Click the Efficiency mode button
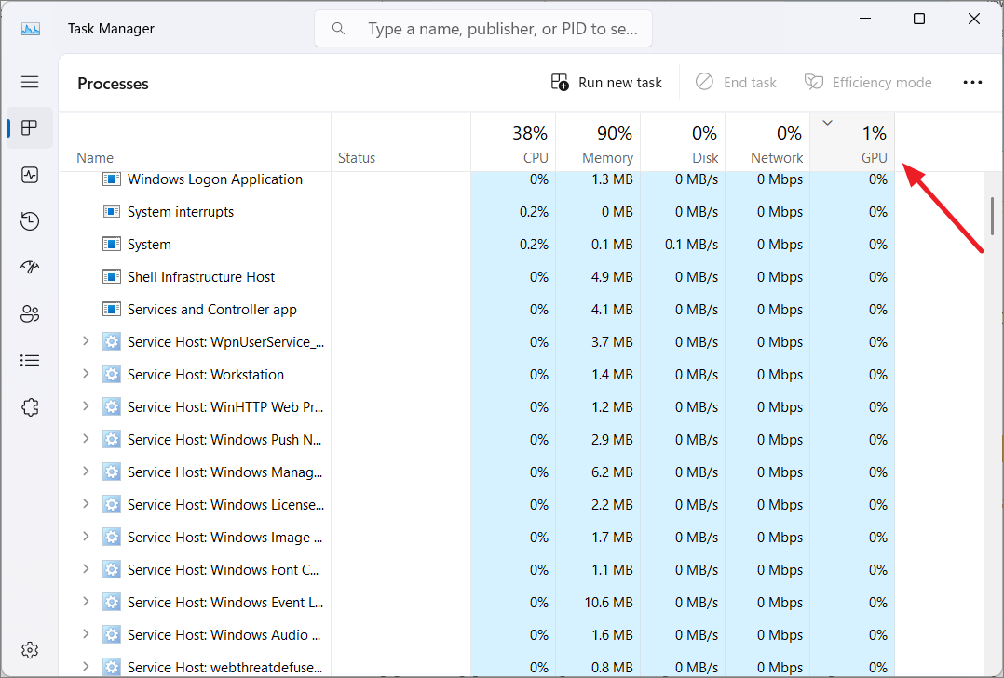1004x678 pixels. (x=867, y=82)
